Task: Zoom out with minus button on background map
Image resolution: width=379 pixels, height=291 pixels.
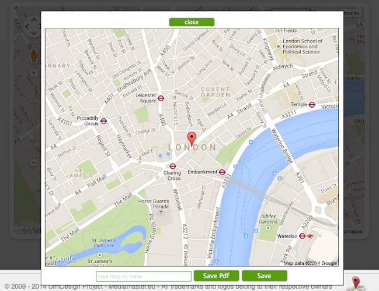Action: (34, 162)
